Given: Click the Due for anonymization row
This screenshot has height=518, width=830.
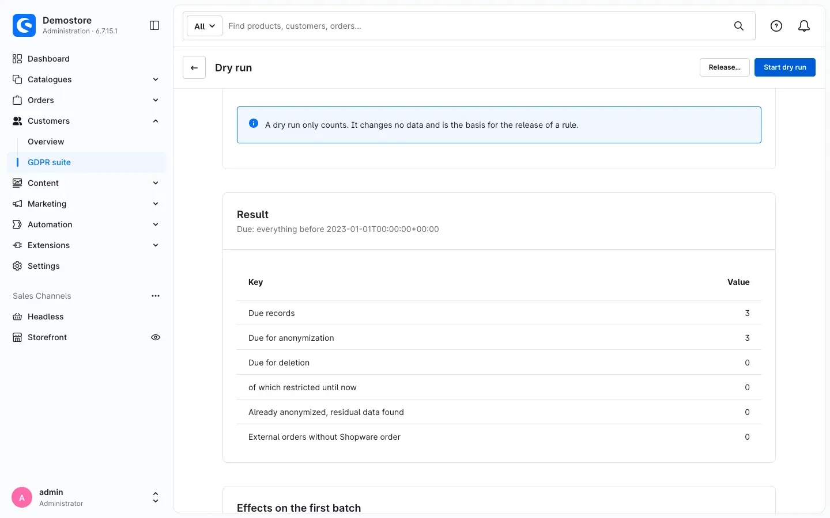Looking at the screenshot, I should click(x=499, y=338).
